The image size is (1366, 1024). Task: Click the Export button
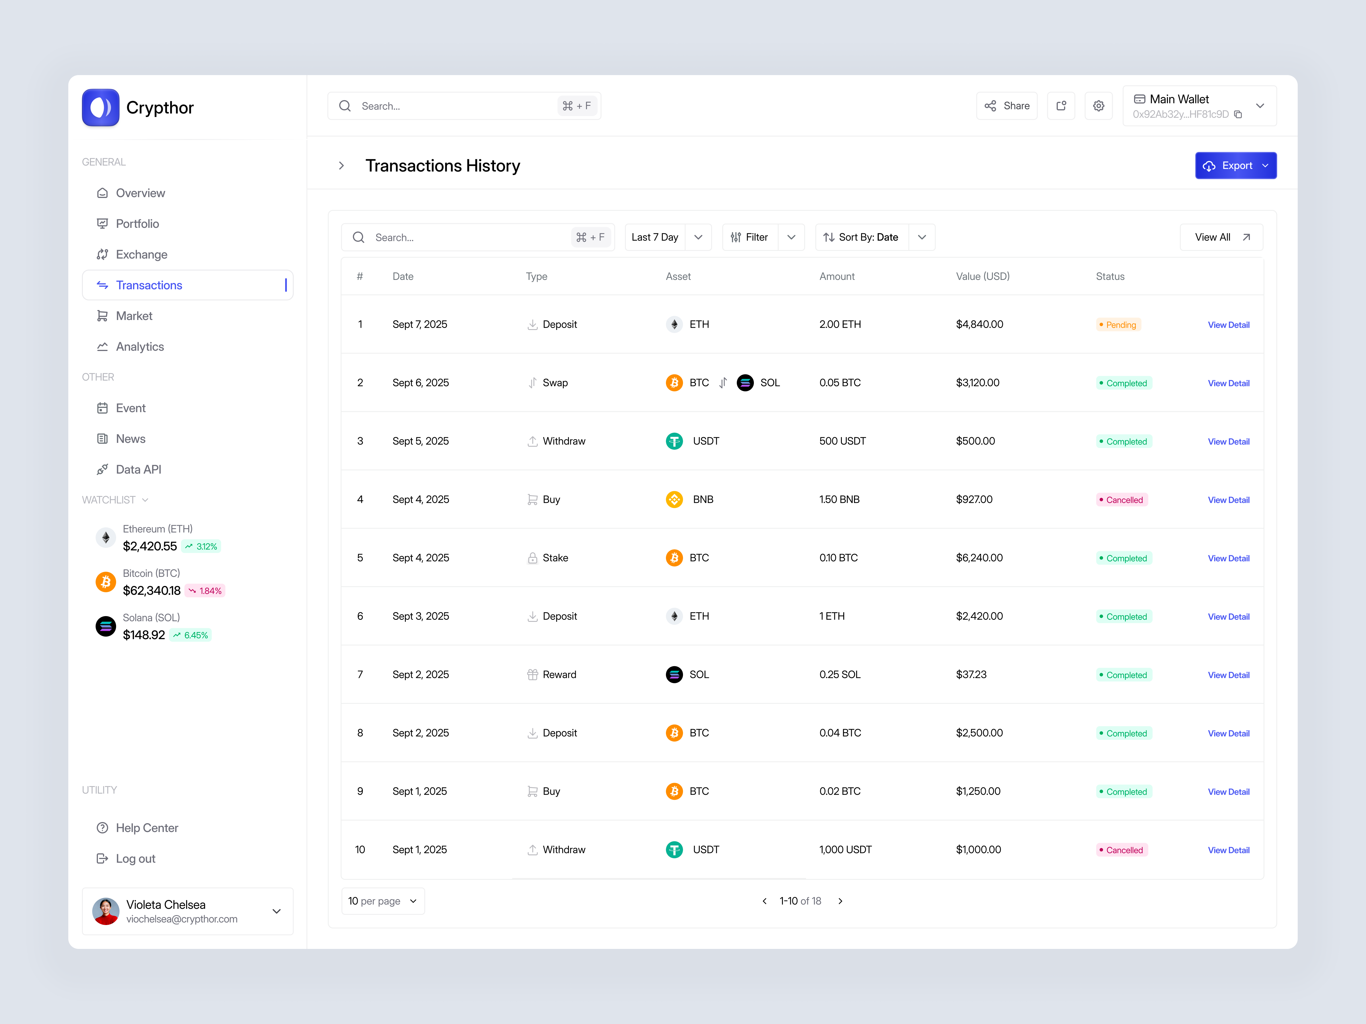pos(1236,166)
